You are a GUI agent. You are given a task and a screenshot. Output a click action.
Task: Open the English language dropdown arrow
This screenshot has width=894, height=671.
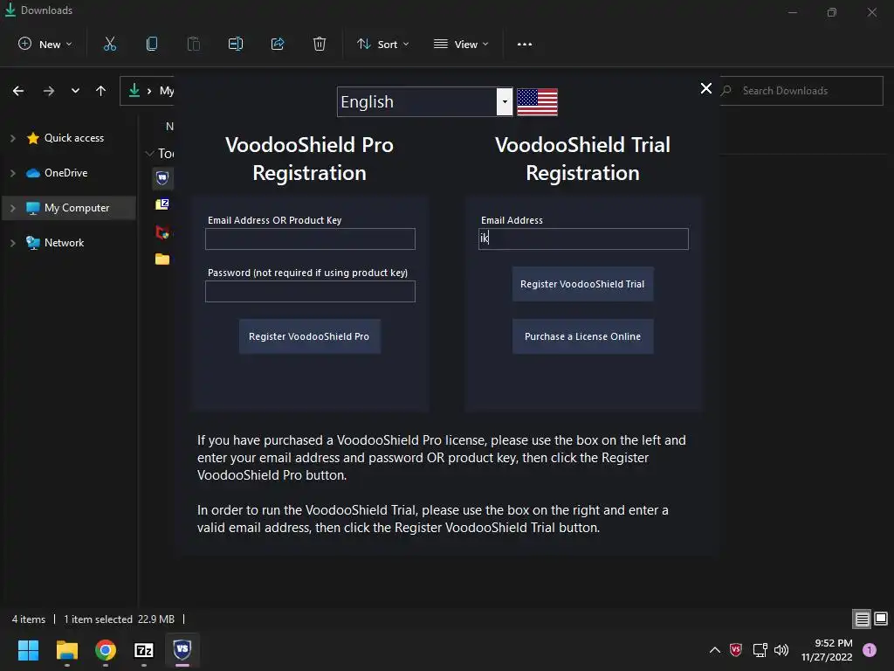(505, 101)
